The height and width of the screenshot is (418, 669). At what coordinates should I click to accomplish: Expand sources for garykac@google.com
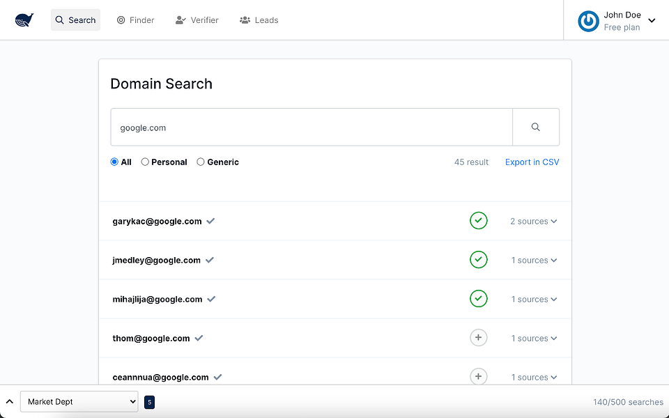coord(534,222)
